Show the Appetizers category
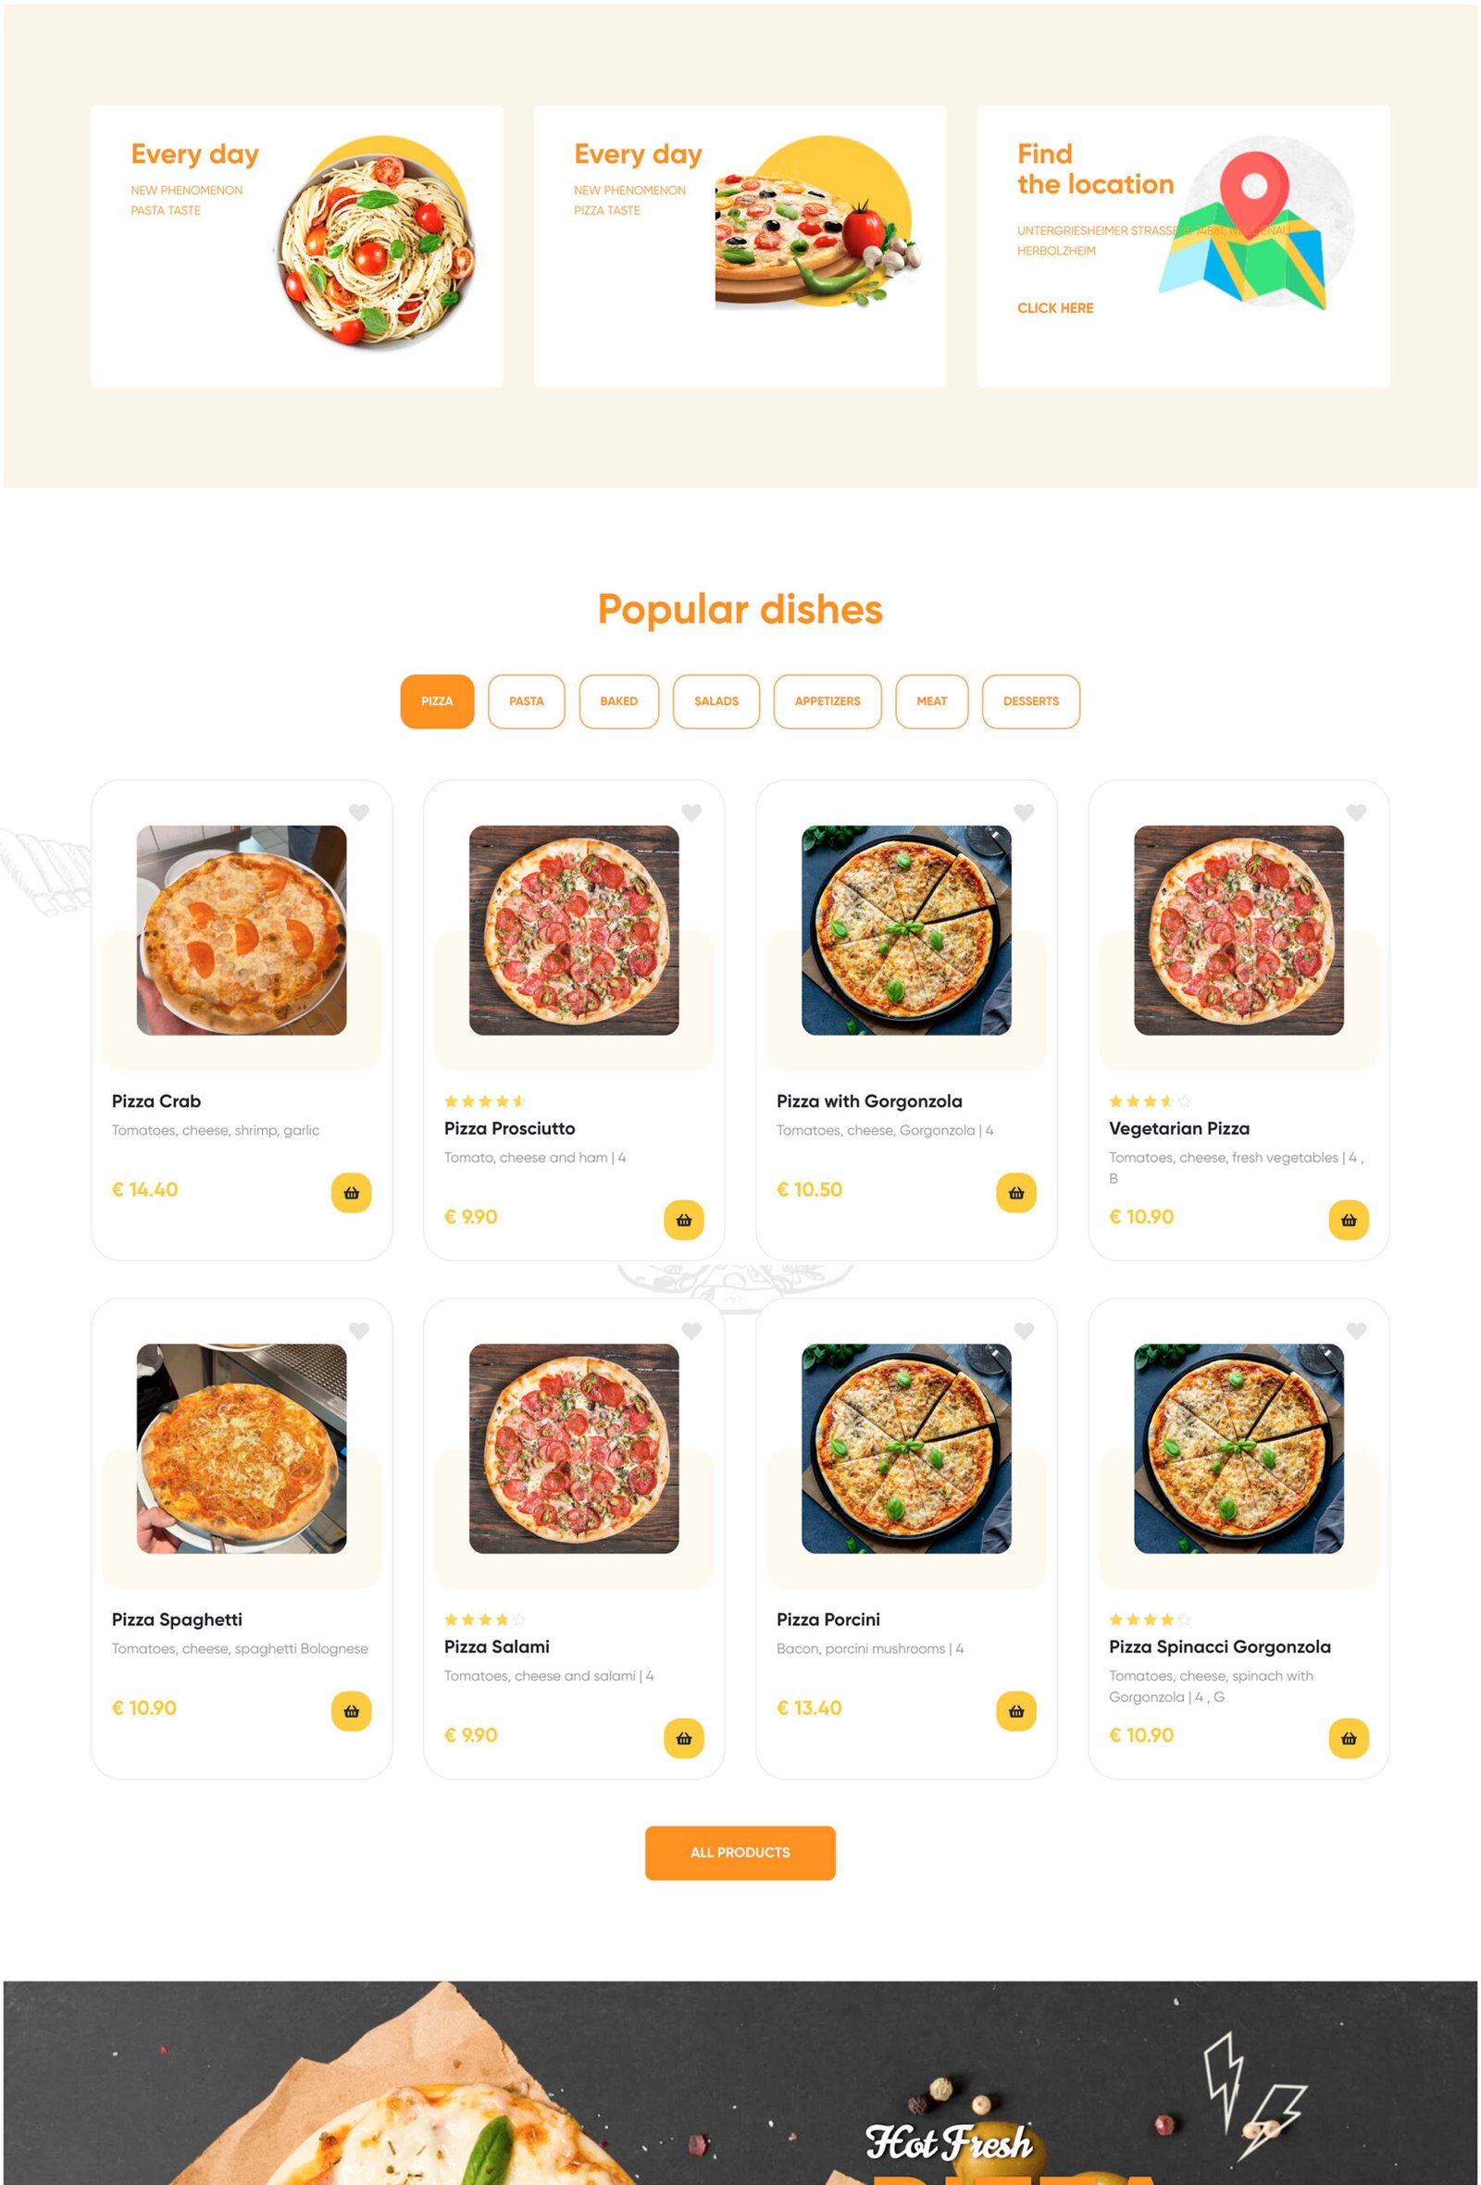 tap(828, 701)
